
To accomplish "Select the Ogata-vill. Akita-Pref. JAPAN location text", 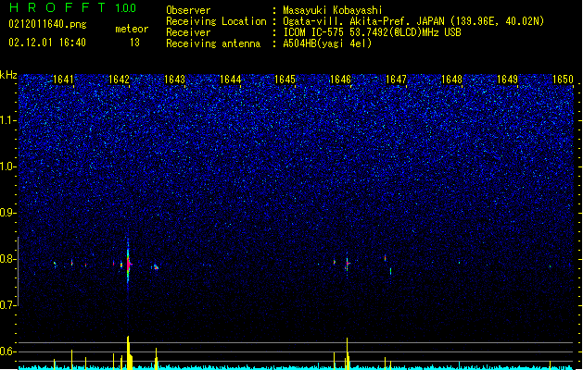I will click(413, 21).
